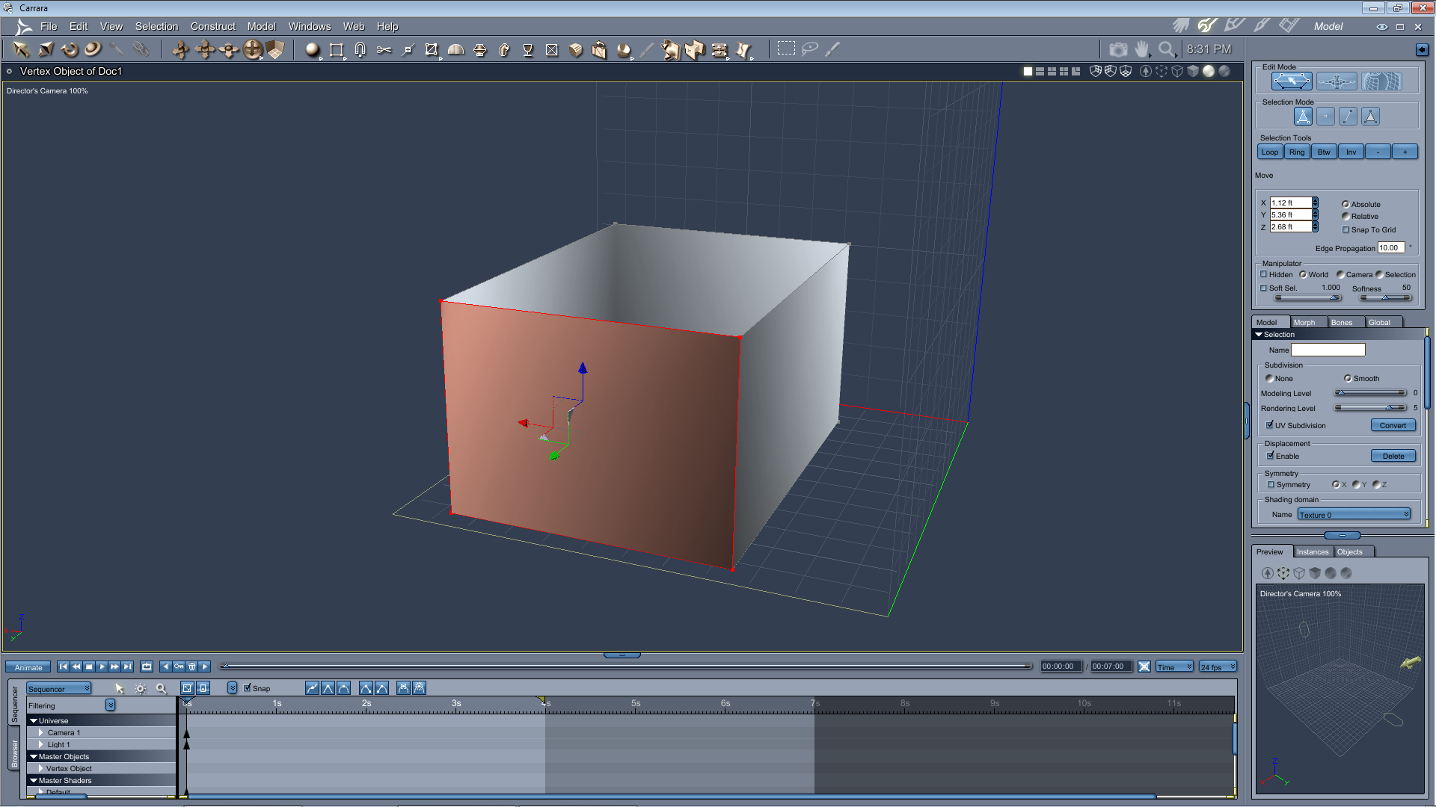Click the scissors cut tool icon
1436x807 pixels.
pyautogui.click(x=384, y=49)
